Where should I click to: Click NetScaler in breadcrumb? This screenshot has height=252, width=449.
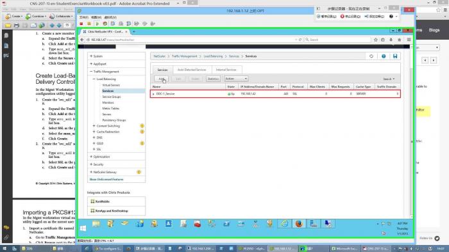pyautogui.click(x=159, y=56)
